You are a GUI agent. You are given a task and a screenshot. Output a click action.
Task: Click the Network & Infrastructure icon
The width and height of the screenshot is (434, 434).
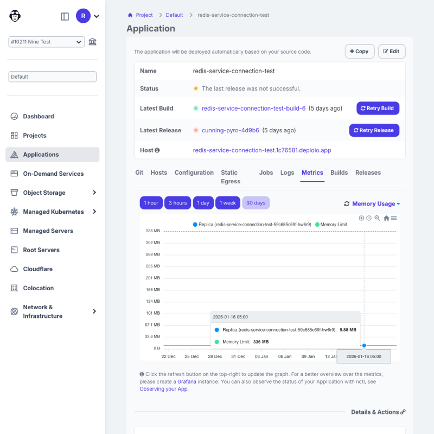(14, 311)
